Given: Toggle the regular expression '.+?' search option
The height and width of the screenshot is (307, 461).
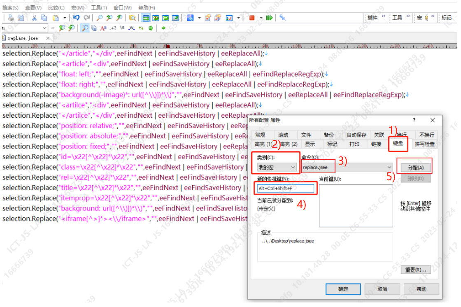Looking at the screenshot, I should [113, 28].
